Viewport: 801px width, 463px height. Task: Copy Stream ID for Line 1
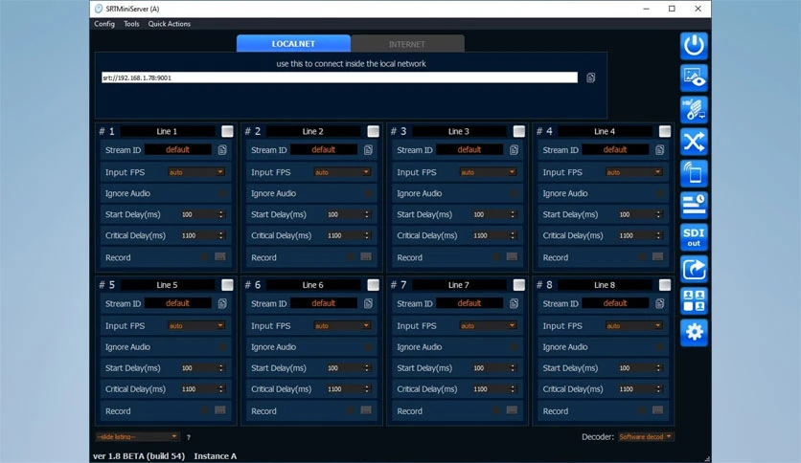222,150
